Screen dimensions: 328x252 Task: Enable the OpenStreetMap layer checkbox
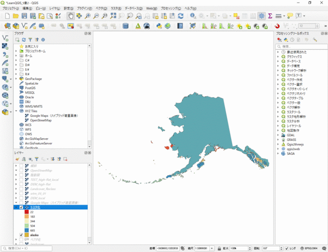[x=22, y=170]
